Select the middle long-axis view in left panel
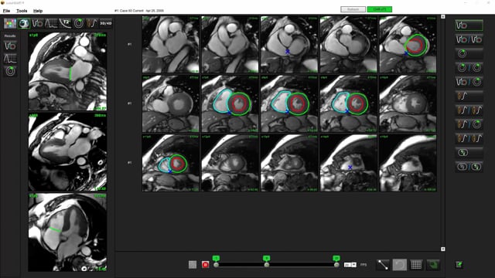Screen dimensions: 495x278 pos(67,152)
